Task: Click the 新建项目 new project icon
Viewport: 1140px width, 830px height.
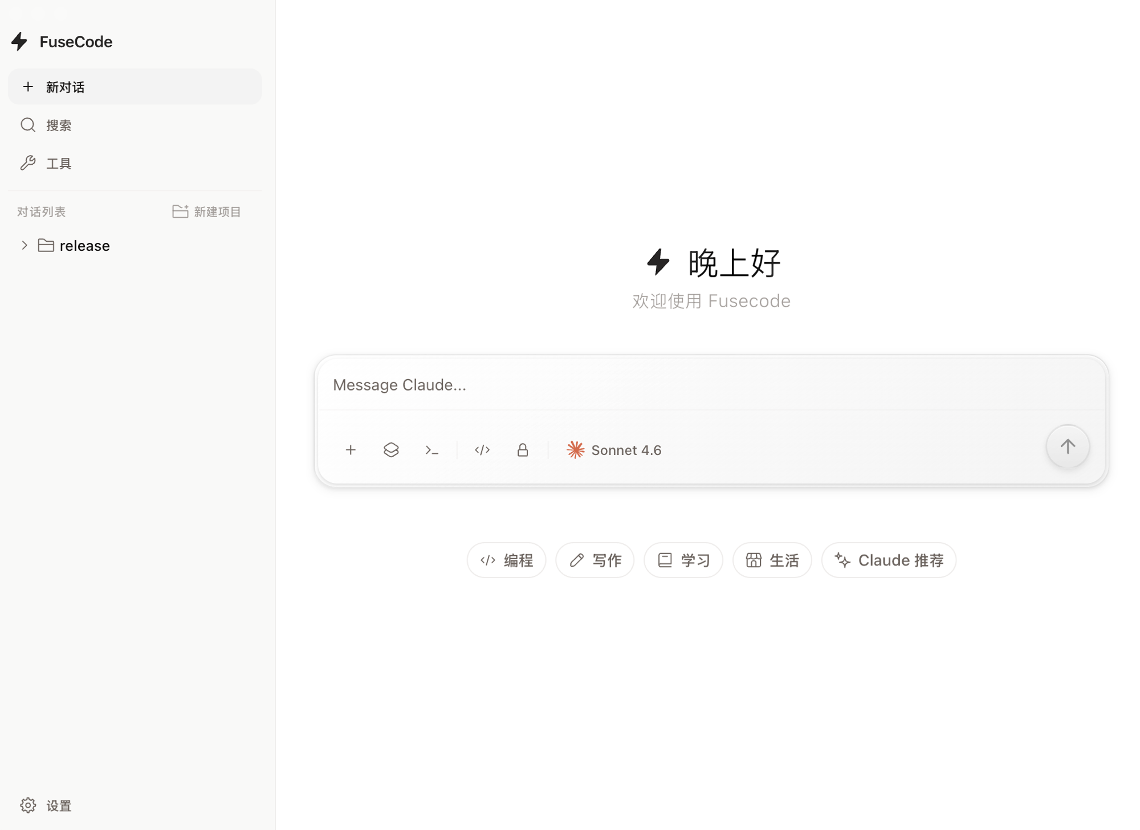Action: click(180, 211)
